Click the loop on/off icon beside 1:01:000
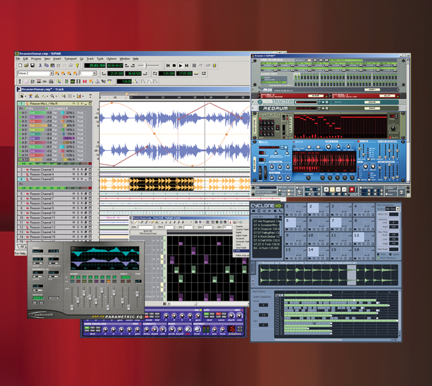This screenshot has width=432, height=386. click(x=155, y=74)
